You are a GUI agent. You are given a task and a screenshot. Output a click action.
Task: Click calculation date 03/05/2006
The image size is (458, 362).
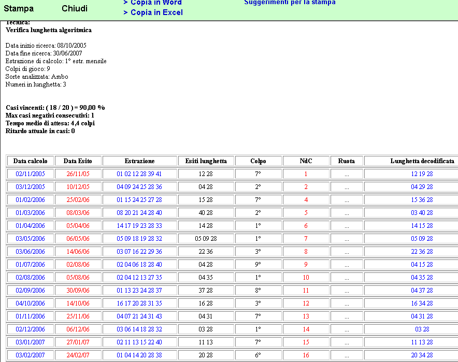coord(31,239)
